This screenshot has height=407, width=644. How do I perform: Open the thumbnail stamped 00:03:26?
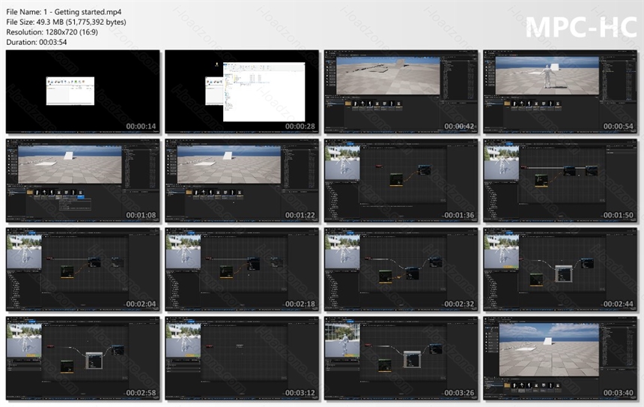(401, 358)
